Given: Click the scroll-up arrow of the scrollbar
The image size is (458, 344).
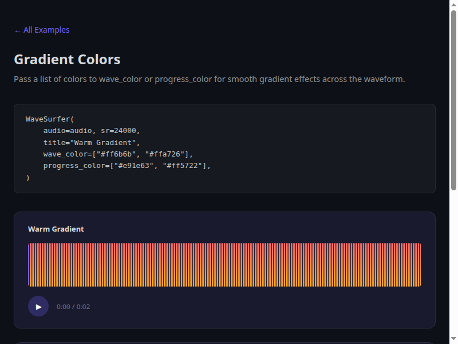Looking at the screenshot, I should coord(453,5).
